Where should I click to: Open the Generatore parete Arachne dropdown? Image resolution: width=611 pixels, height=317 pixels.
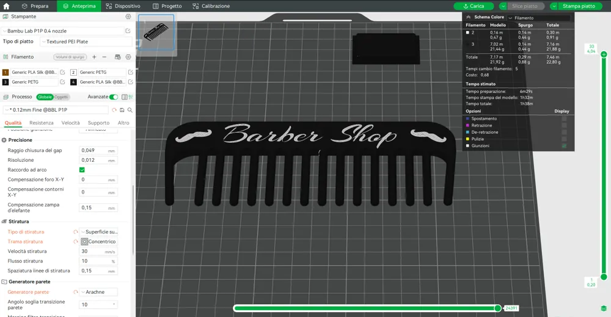(98, 292)
